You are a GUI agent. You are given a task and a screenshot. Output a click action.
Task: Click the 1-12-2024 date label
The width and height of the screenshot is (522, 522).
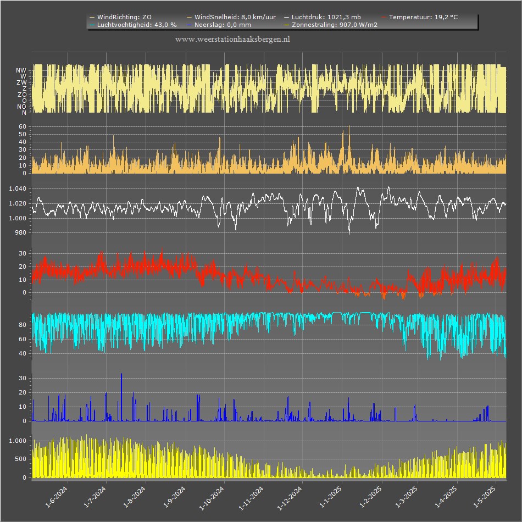[290, 498]
